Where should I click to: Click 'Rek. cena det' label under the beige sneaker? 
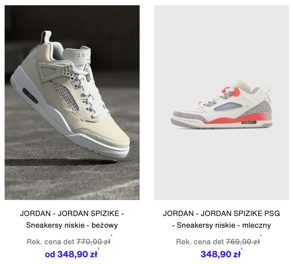pyautogui.click(x=51, y=242)
